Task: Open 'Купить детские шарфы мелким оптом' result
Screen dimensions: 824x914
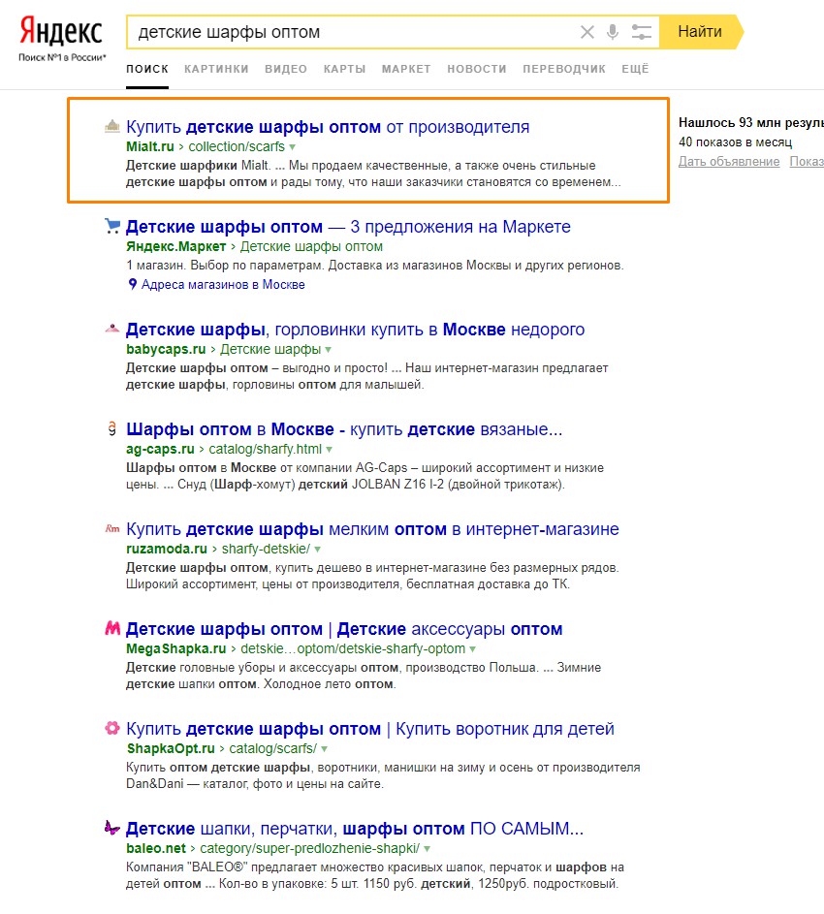Action: [x=372, y=528]
